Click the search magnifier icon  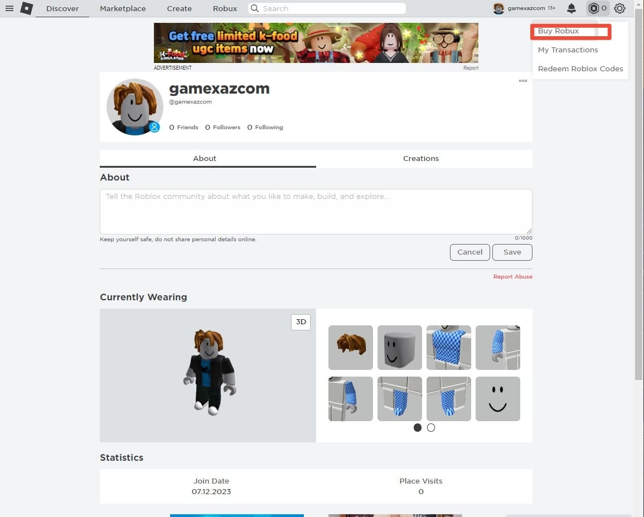pos(255,8)
